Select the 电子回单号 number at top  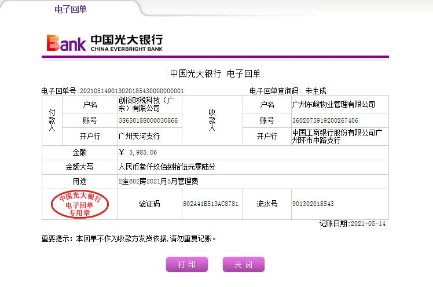[131, 91]
